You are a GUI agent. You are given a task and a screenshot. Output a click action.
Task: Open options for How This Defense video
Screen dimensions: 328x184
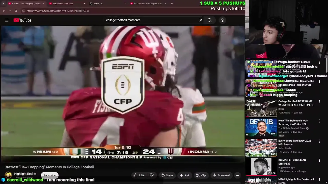pos(319,121)
